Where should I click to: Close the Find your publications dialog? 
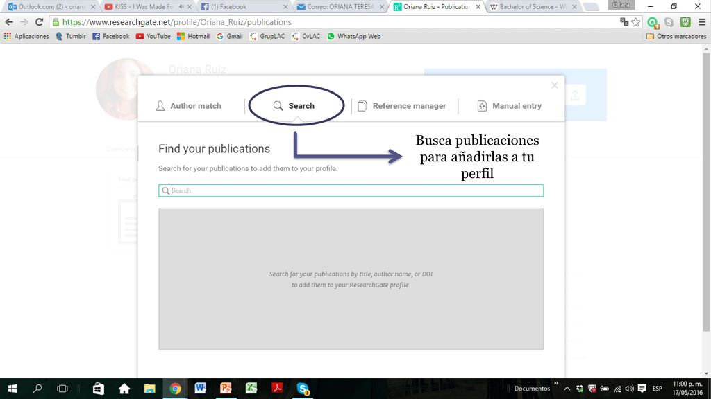click(554, 85)
